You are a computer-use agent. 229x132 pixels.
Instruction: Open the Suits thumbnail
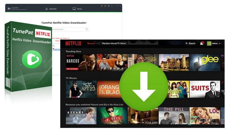click(205, 89)
